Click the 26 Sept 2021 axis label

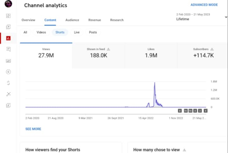(116, 118)
